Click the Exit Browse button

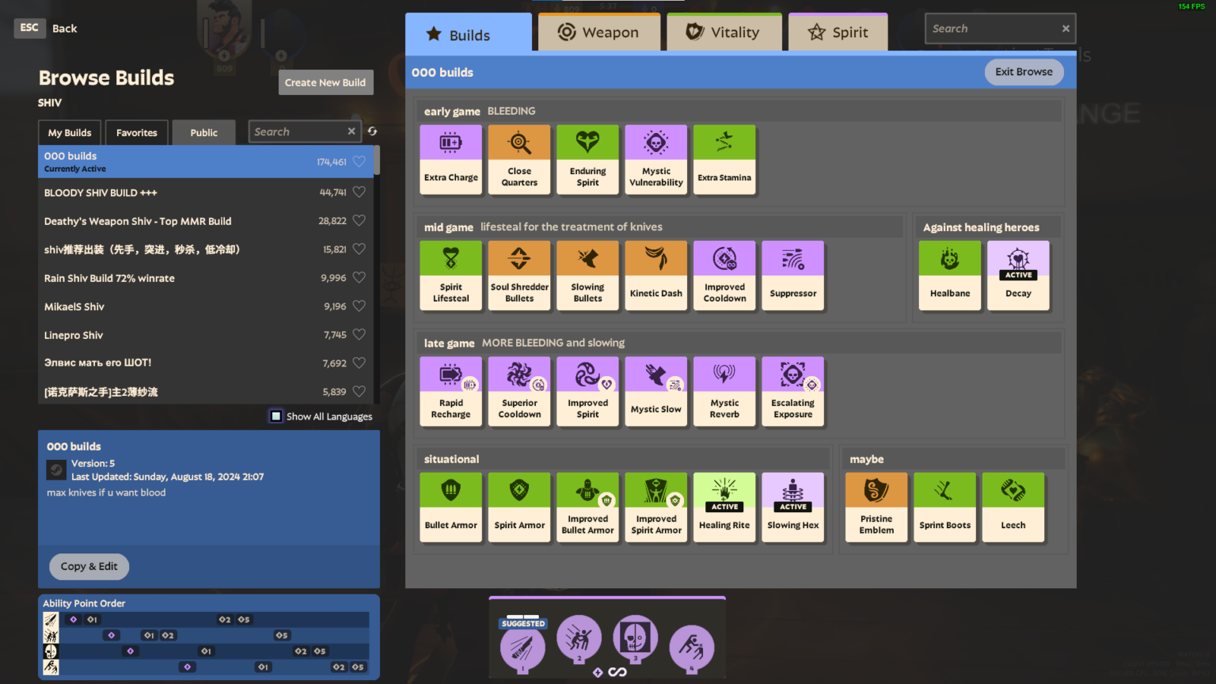click(1024, 72)
